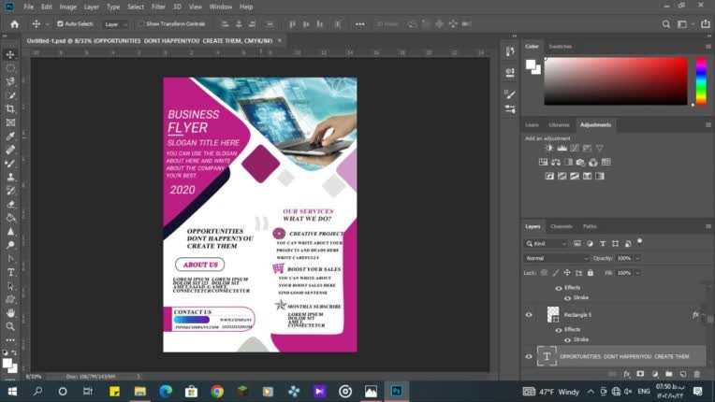Hide the Rectangle 5 layer
Image resolution: width=715 pixels, height=402 pixels.
pos(529,315)
